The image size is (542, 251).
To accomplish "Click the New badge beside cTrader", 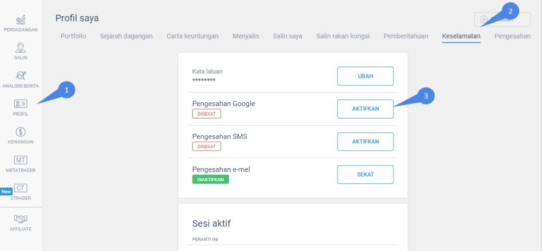I will click(6, 191).
